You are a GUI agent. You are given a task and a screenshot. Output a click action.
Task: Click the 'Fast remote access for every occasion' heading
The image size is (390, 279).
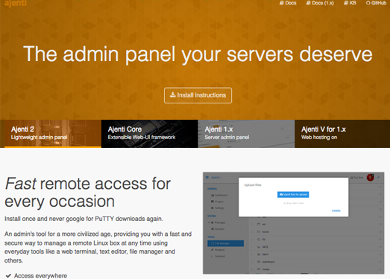pos(87,193)
